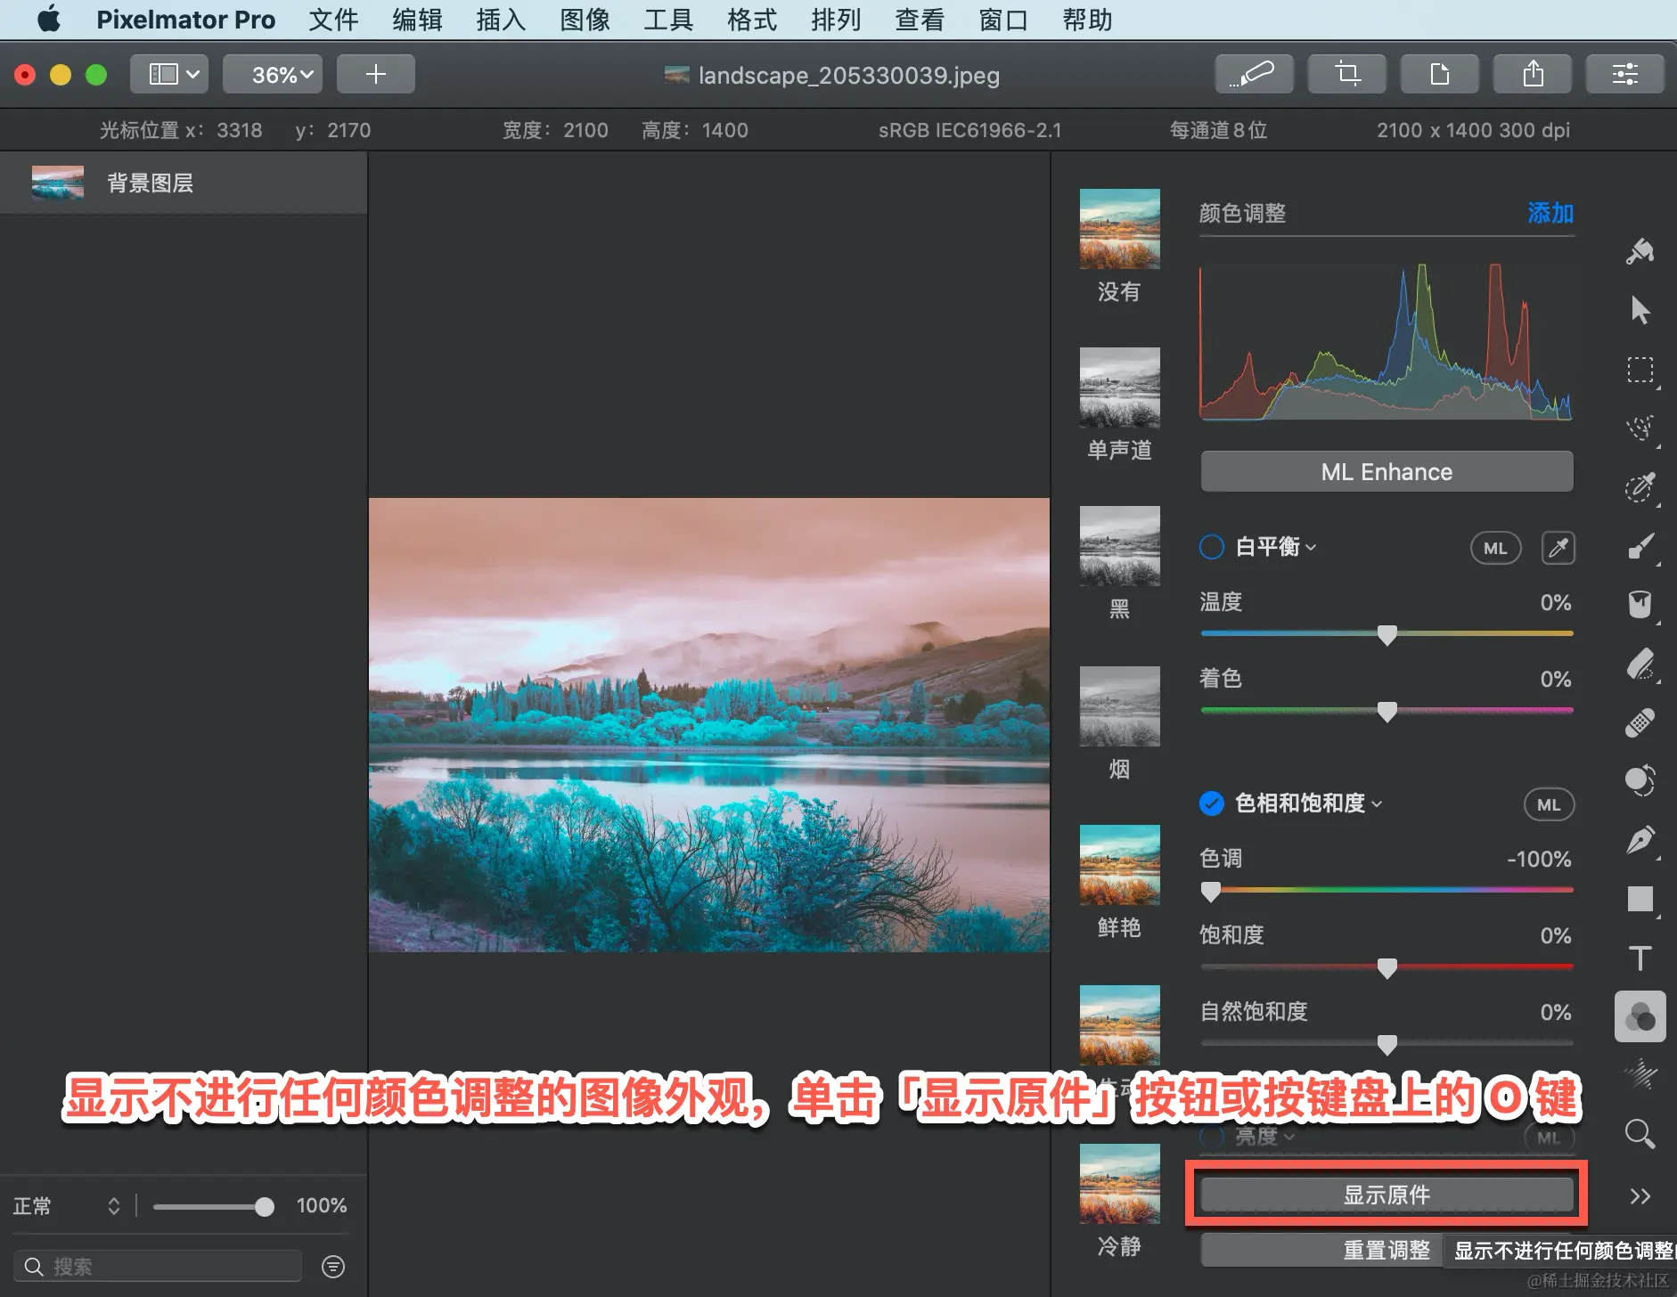The image size is (1677, 1297).
Task: Click the document icon in the toolbar
Action: (1439, 74)
